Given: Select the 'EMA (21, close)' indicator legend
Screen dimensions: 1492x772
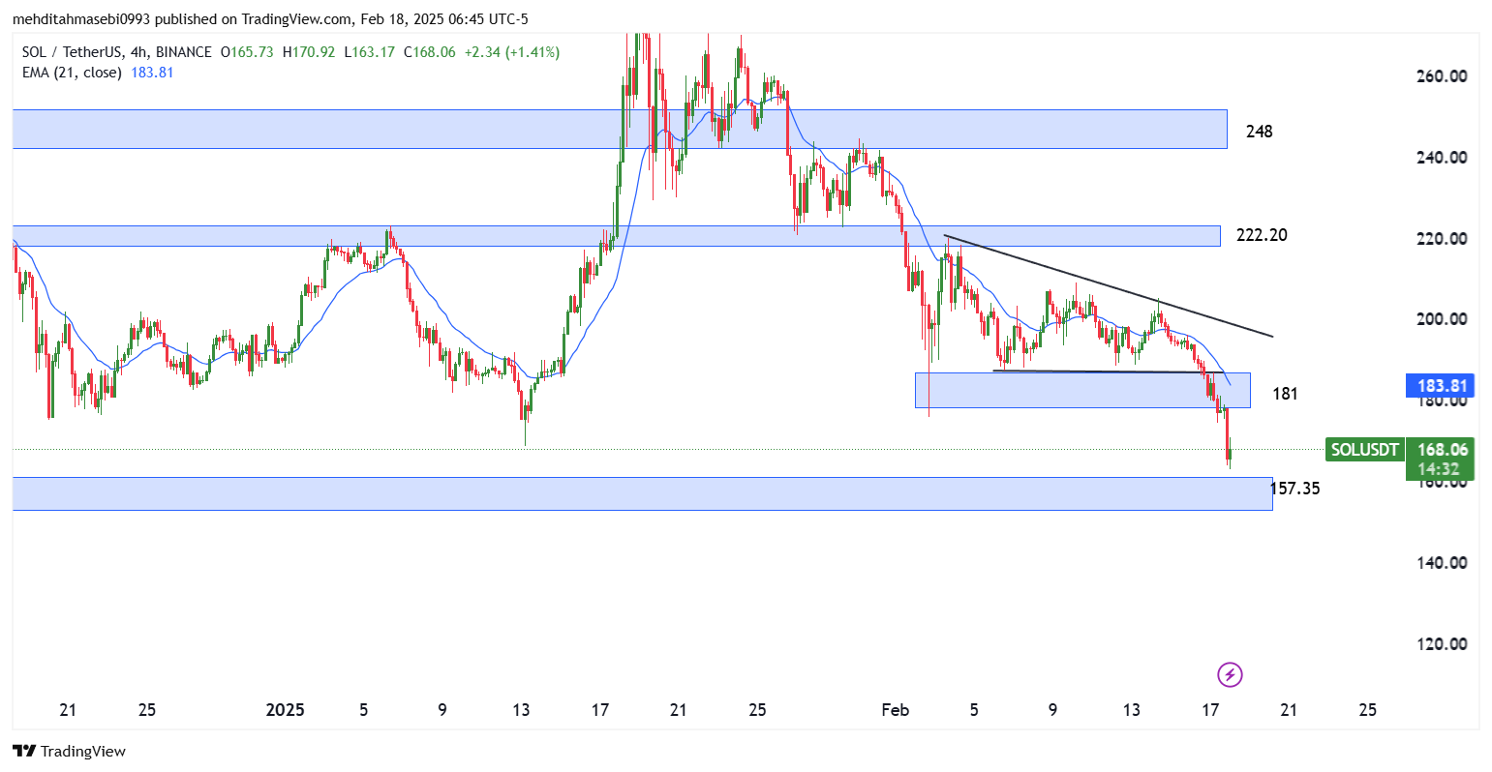Looking at the screenshot, I should (x=70, y=73).
